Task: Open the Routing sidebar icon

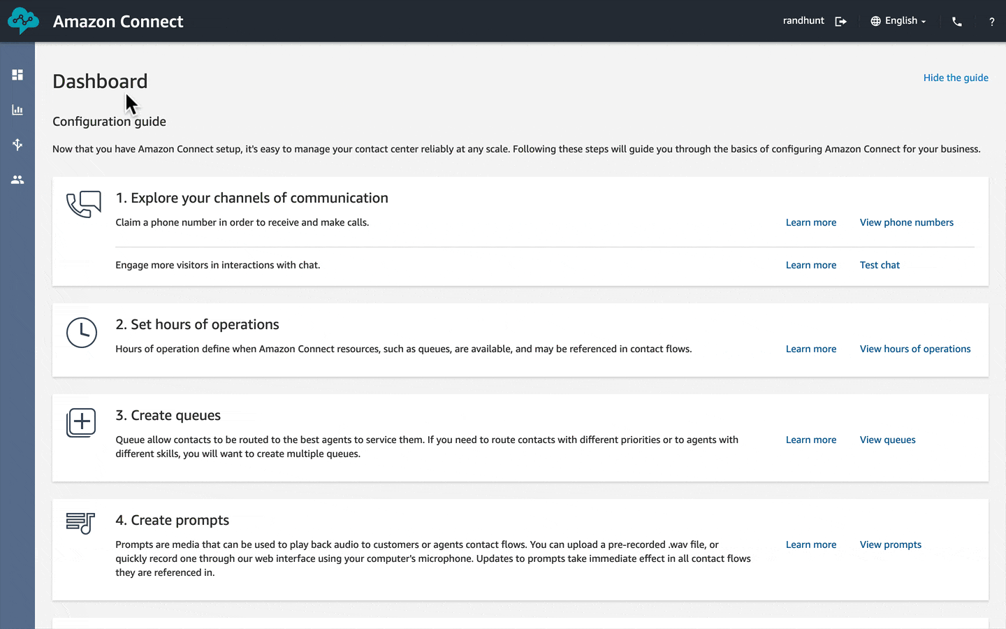Action: 17,145
